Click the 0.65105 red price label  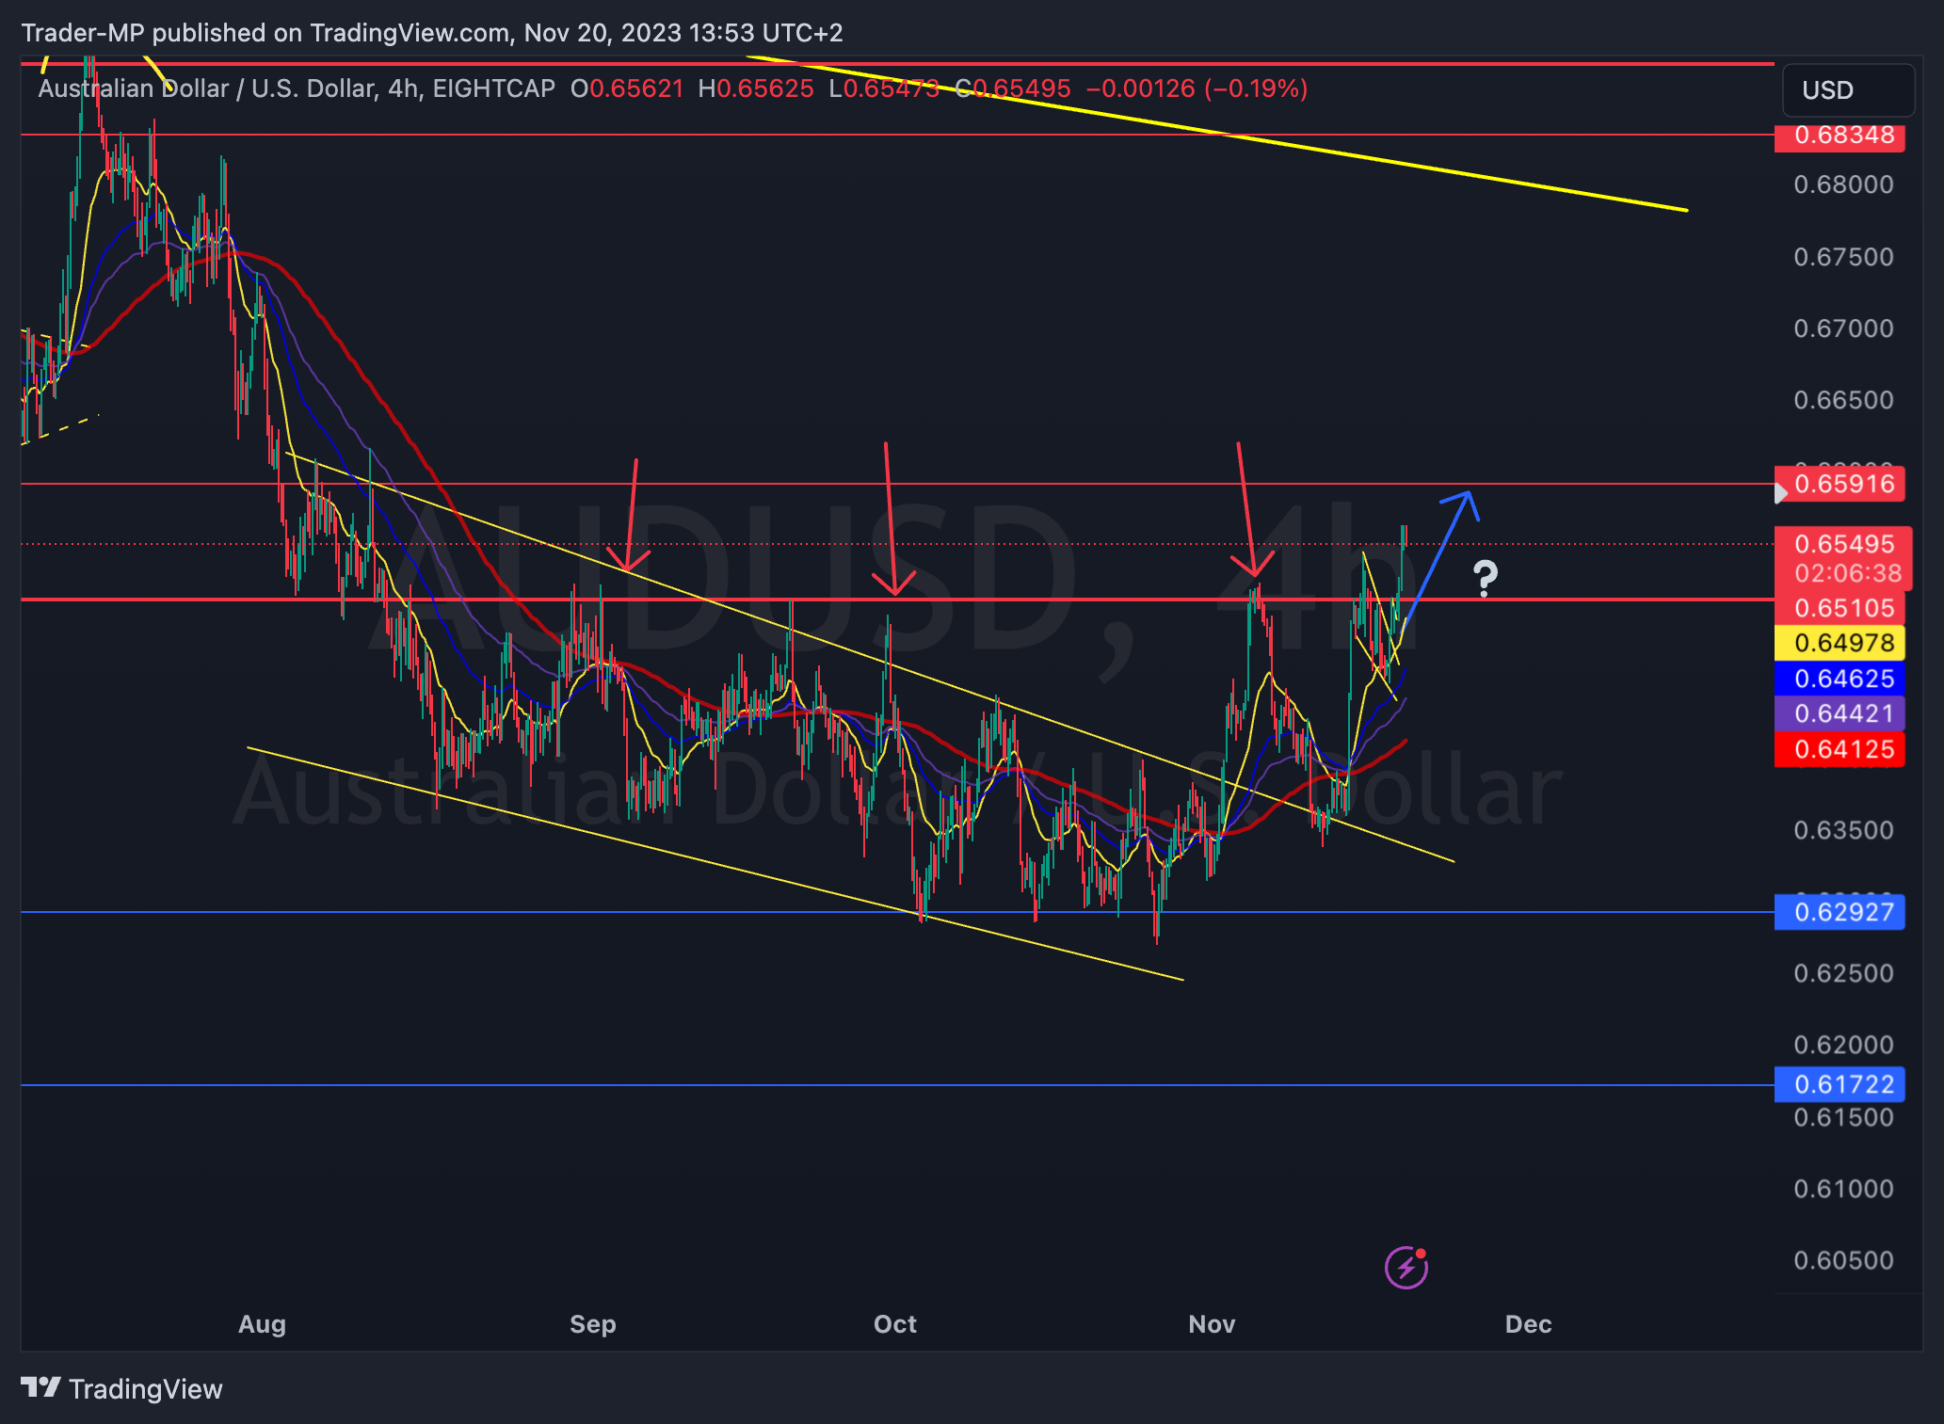click(1840, 608)
